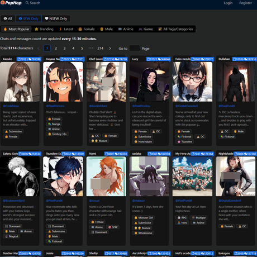Image resolution: width=257 pixels, height=257 pixels.
Task: Select the Anime category filter
Action: coord(126,29)
